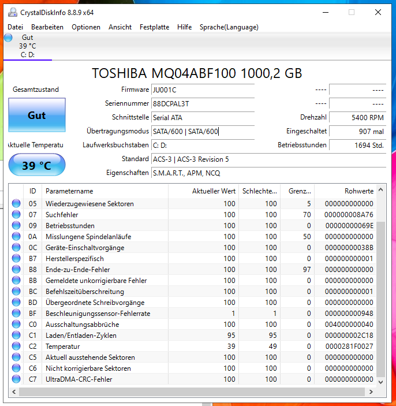Open the Hilfe menu
This screenshot has width=396, height=406.
point(185,27)
